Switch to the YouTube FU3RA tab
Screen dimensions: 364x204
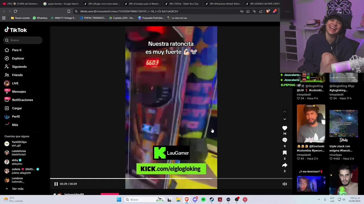(x=20, y=4)
